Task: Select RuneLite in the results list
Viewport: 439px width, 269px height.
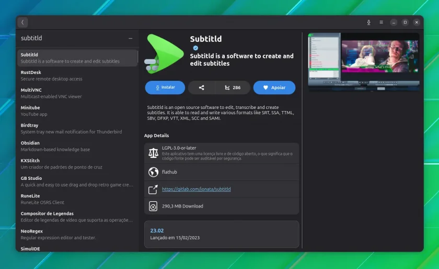Action: (77, 199)
